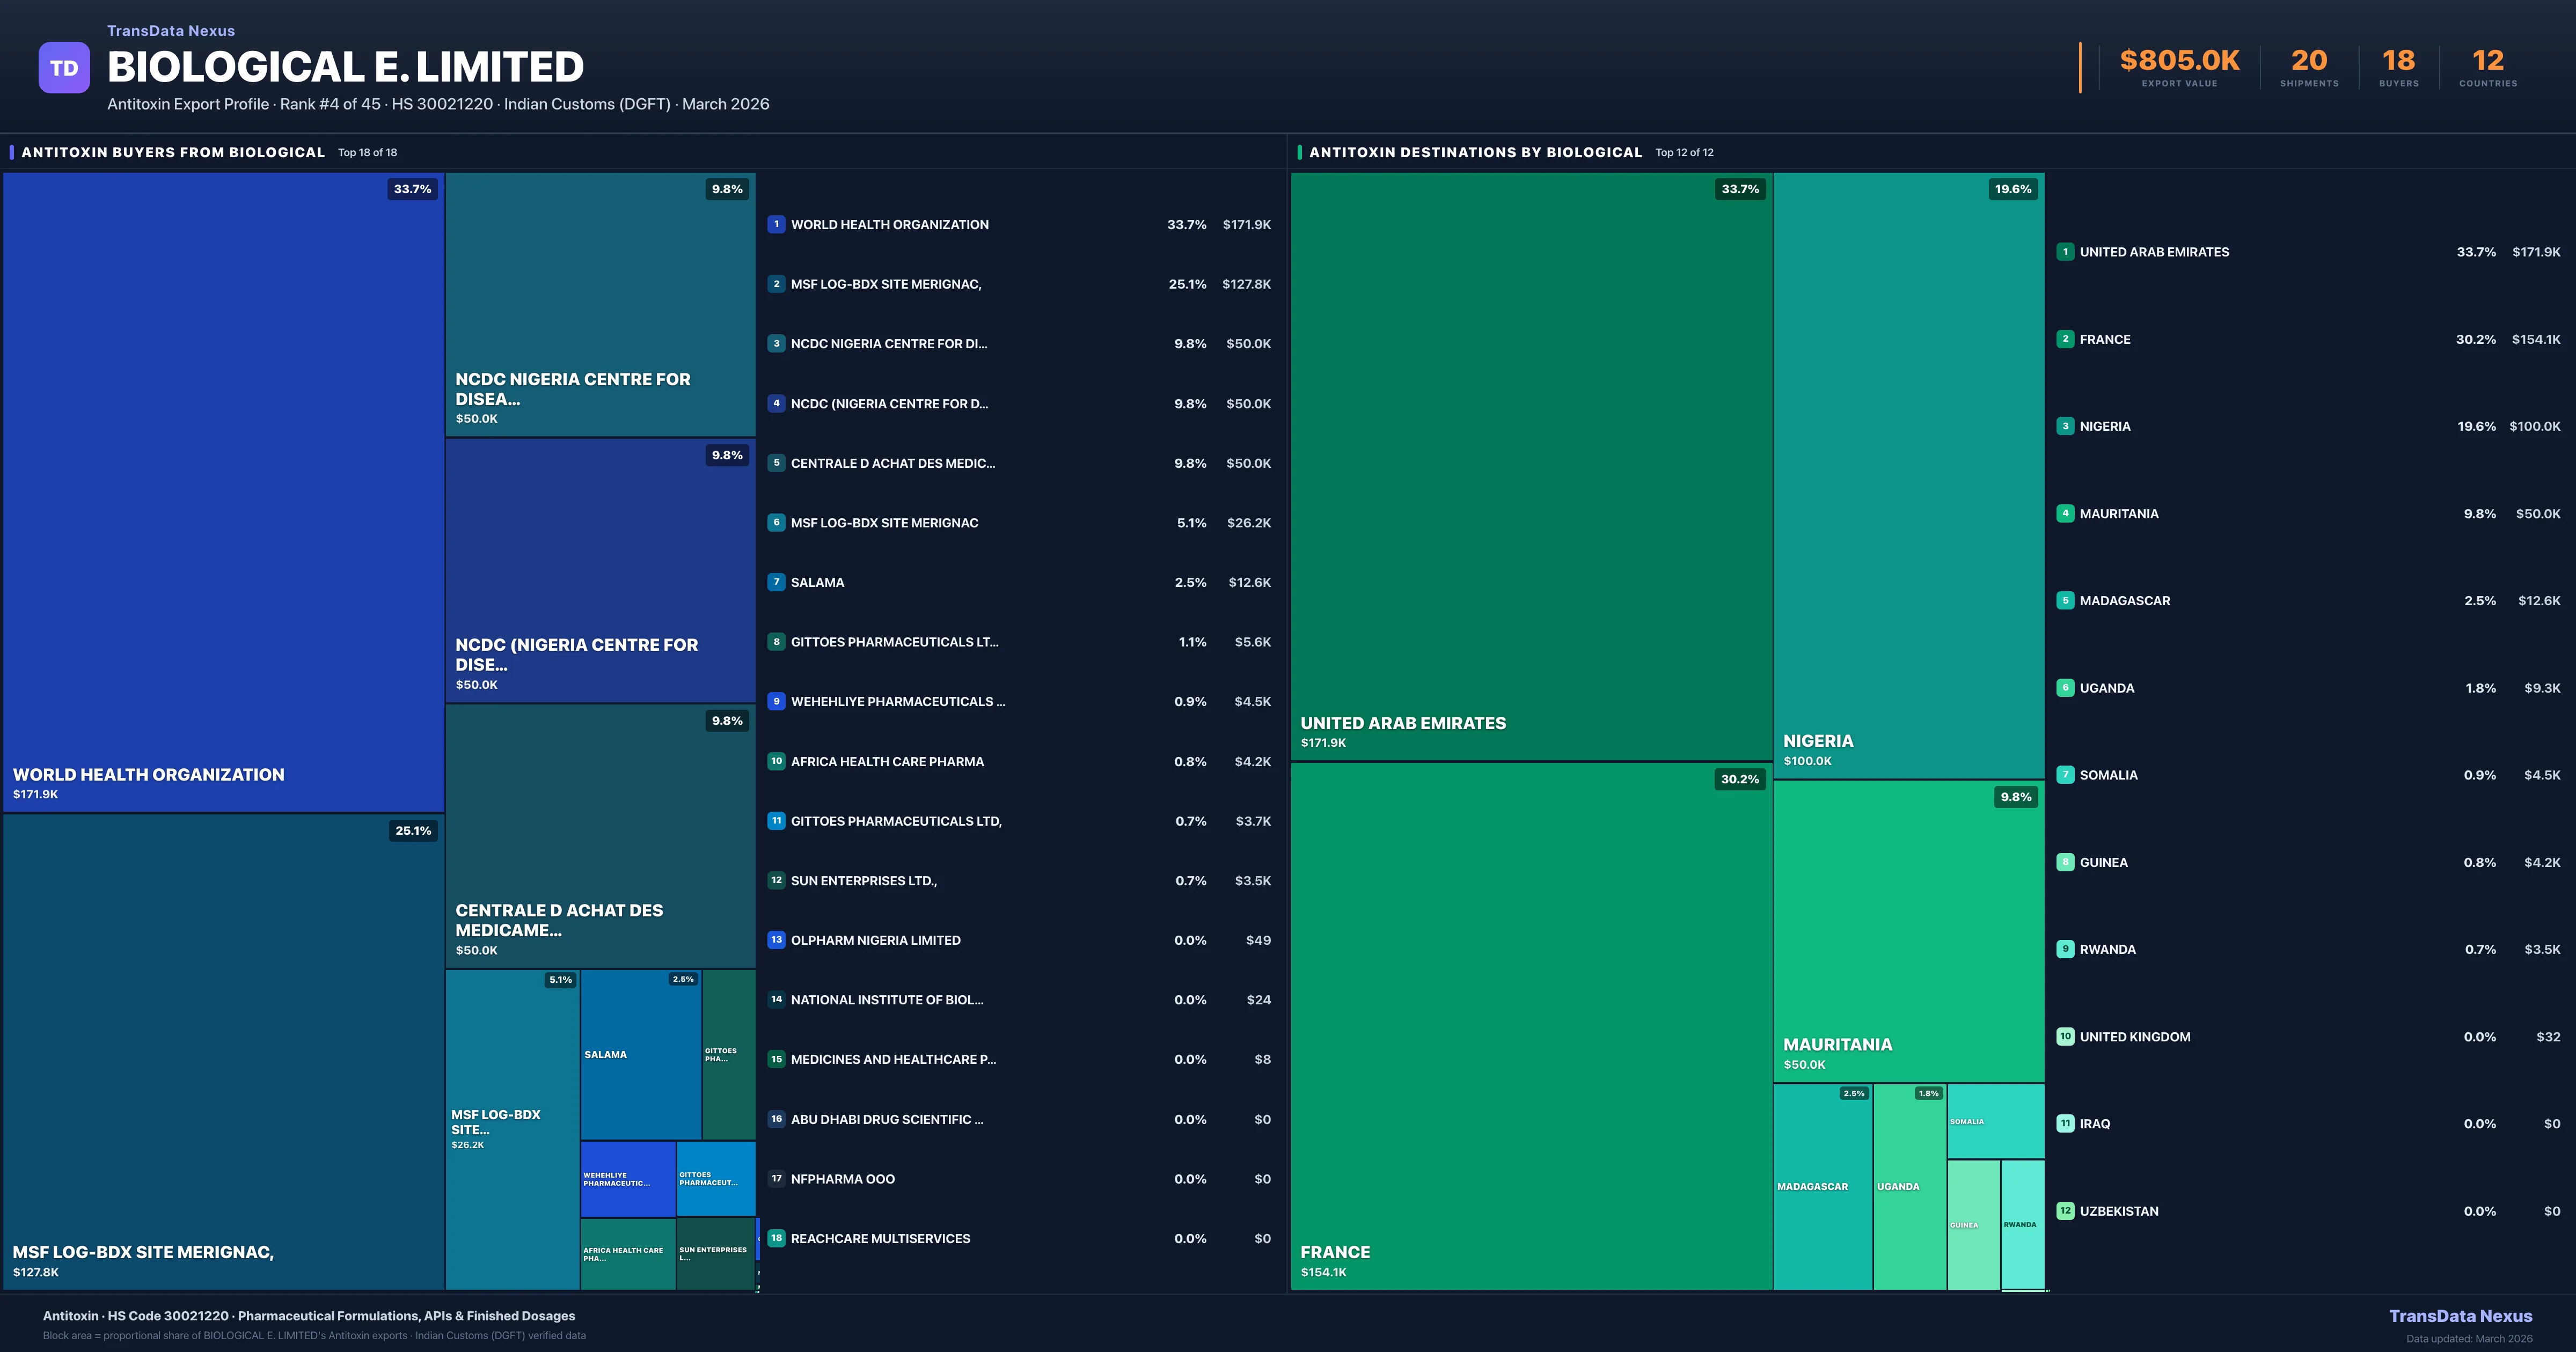The width and height of the screenshot is (2576, 1352).
Task: Open the Antitoxin Buyers From Biological heading
Action: pyautogui.click(x=173, y=152)
